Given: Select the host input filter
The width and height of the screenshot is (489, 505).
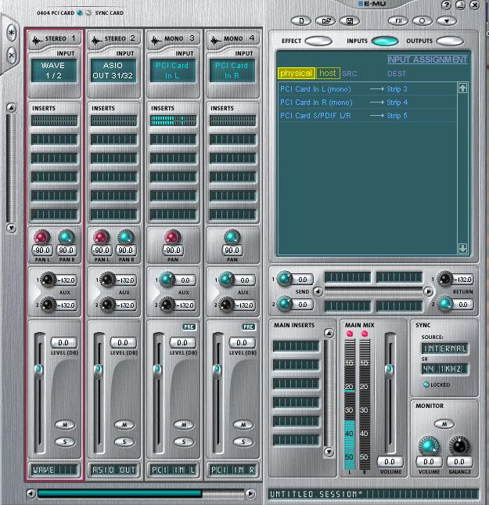Looking at the screenshot, I should click(328, 74).
